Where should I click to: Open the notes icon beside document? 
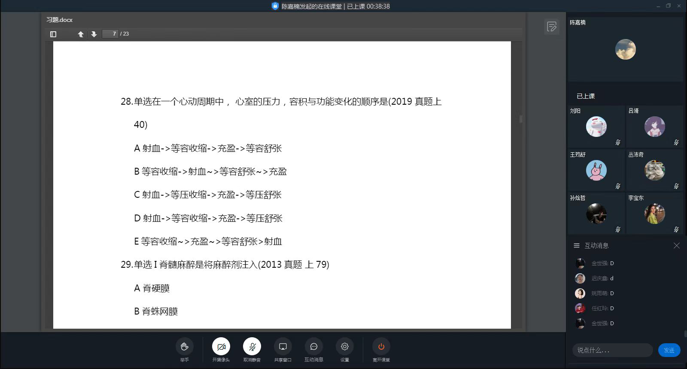pos(552,27)
